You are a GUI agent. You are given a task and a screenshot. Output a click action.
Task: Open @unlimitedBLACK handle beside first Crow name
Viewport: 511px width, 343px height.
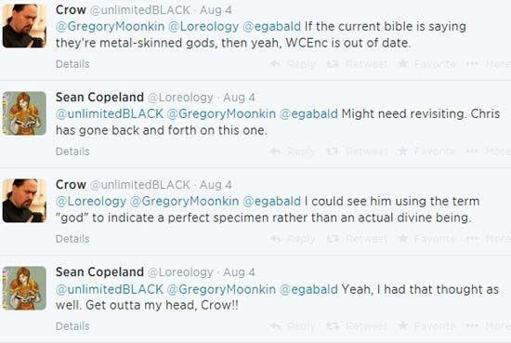click(x=139, y=10)
